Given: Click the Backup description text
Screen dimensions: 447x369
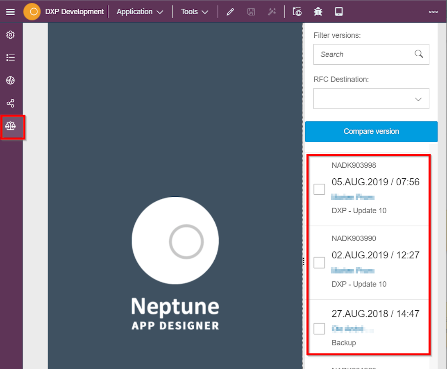Looking at the screenshot, I should click(344, 343).
